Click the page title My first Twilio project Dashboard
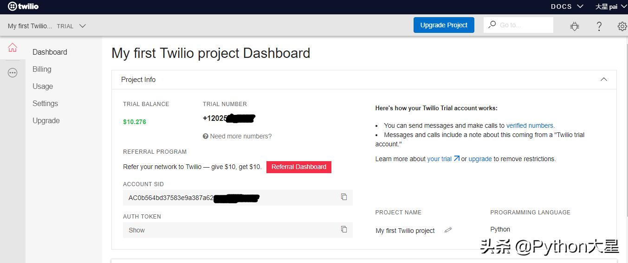 (x=211, y=53)
